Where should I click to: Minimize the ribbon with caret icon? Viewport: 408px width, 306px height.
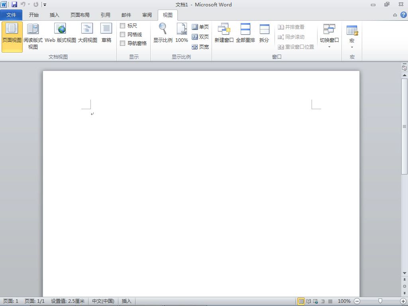click(395, 15)
